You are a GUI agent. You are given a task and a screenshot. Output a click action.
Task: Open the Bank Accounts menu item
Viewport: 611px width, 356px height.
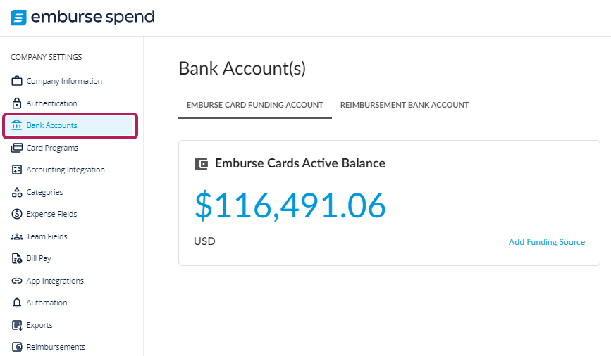(x=70, y=126)
